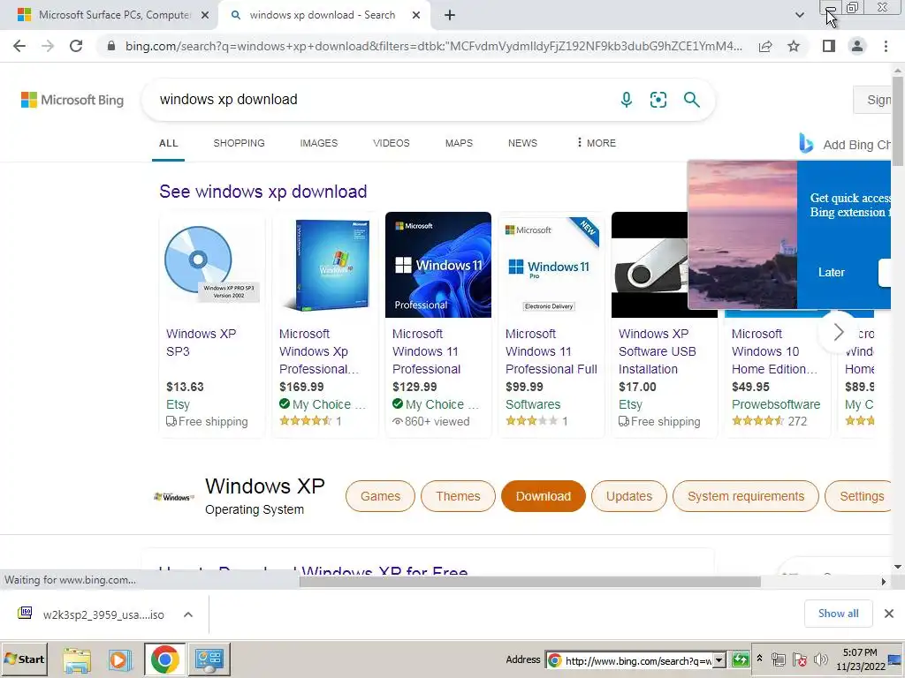This screenshot has width=905, height=678.
Task: Open Chrome three-dot menu
Action: 886,46
